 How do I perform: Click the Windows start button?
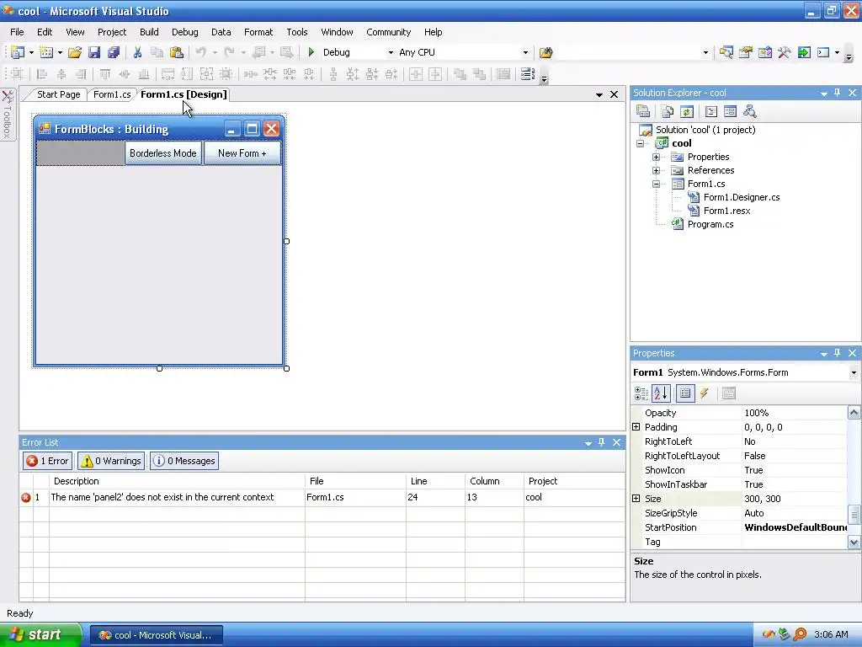[40, 635]
